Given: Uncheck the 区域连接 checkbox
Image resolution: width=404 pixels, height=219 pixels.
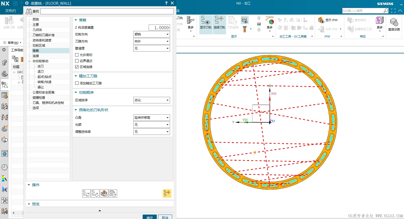Looking at the screenshot, I should pyautogui.click(x=77, y=67).
